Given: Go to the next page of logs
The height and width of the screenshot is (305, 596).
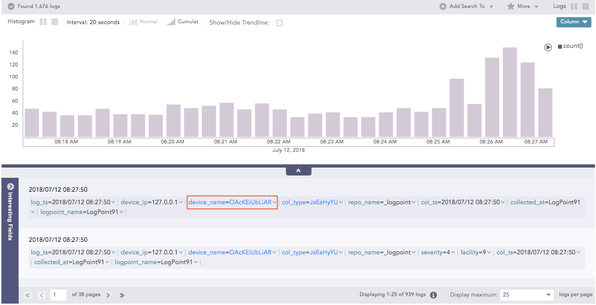Looking at the screenshot, I should point(108,295).
